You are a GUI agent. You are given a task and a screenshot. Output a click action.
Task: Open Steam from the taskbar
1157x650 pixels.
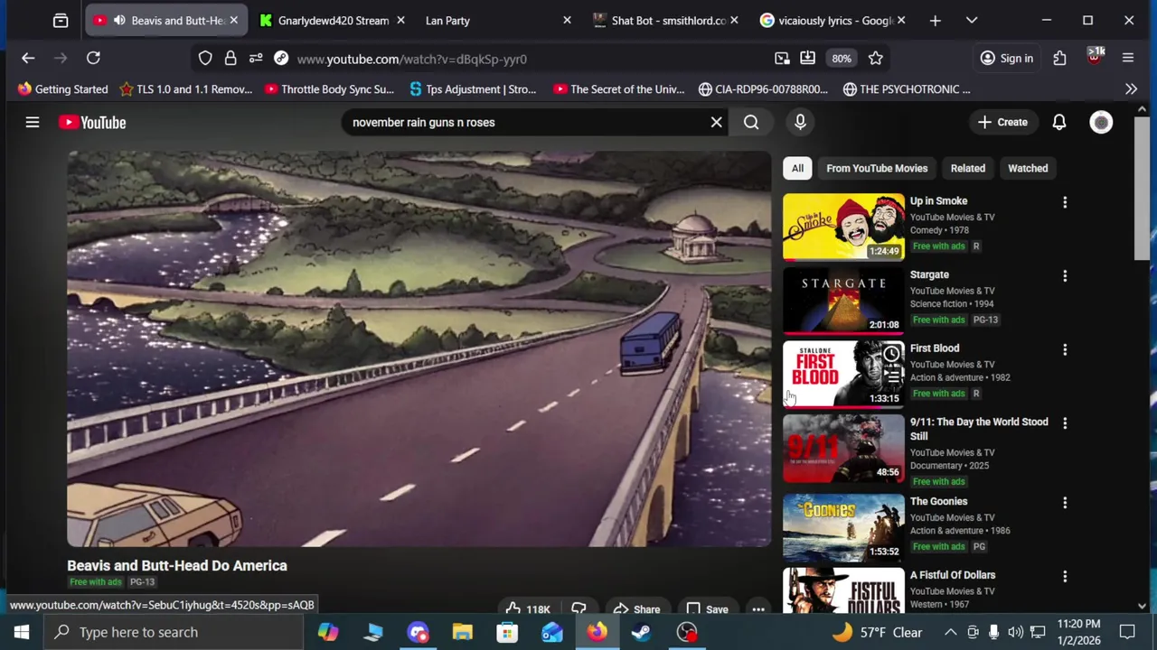642,632
